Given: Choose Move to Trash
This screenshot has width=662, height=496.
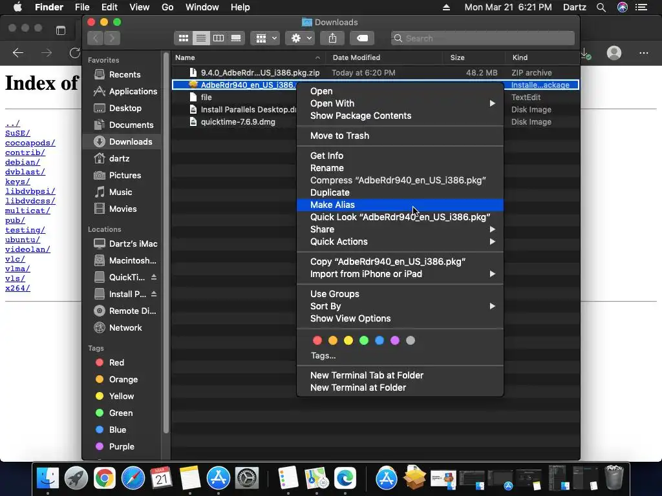Looking at the screenshot, I should pyautogui.click(x=400, y=136).
